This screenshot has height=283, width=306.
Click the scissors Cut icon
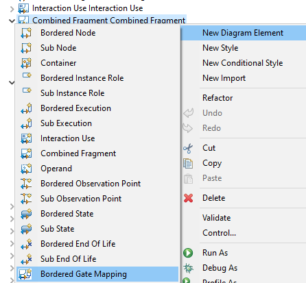188,148
